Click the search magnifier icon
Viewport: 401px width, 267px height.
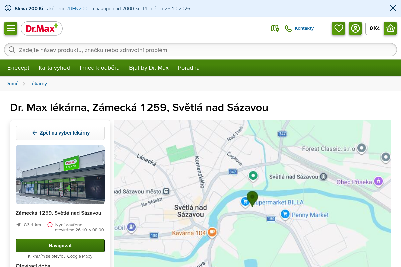pyautogui.click(x=12, y=50)
